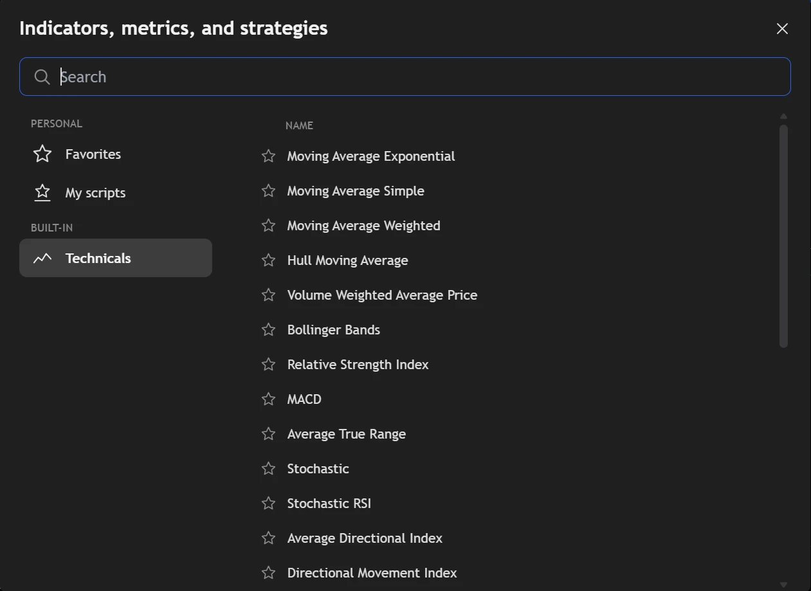Screen dimensions: 811x591
Task: Click the scrollbar up arrow
Action: tap(783, 116)
